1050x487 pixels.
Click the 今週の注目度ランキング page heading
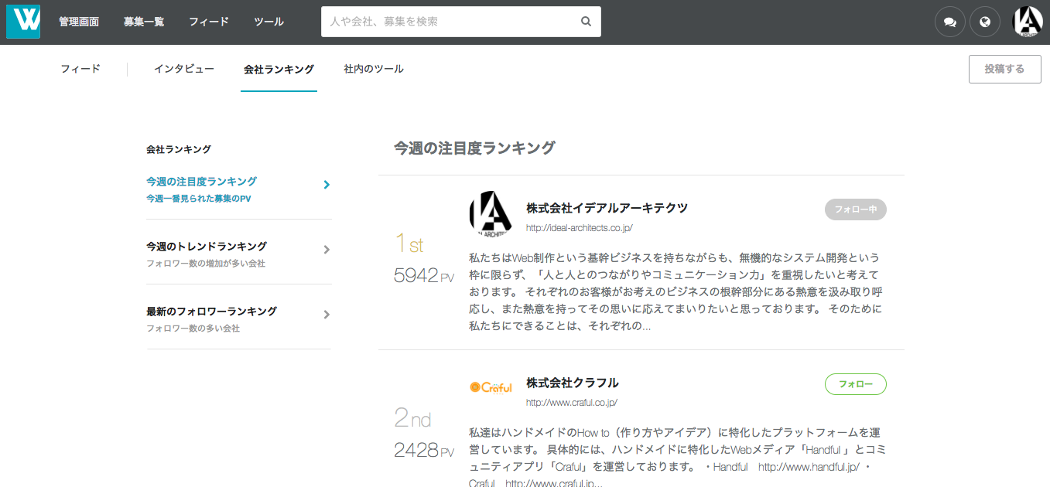point(474,148)
